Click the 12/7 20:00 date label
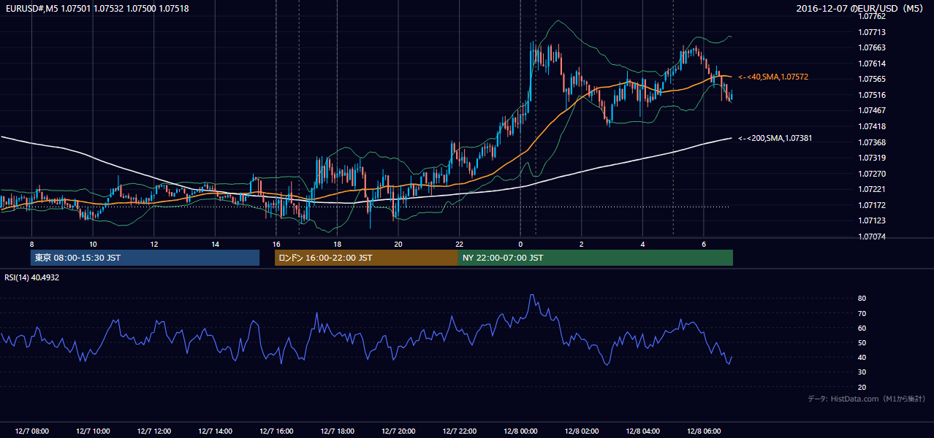Screen dimensions: 934x438 pos(398,431)
